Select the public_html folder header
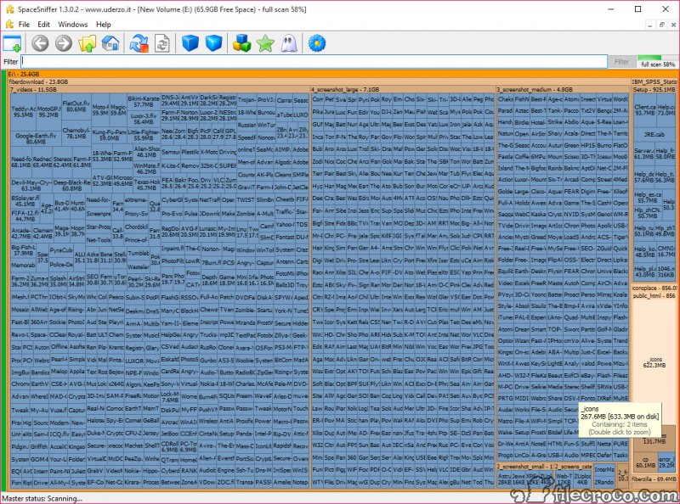Image resolution: width=680 pixels, height=504 pixels. (654, 296)
